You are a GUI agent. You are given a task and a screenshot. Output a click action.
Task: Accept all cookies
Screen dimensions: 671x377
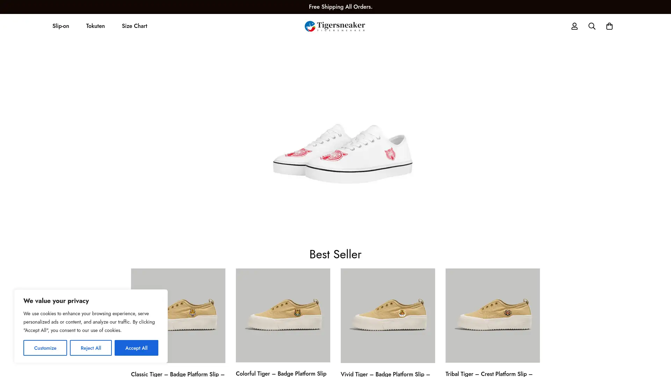(x=136, y=348)
